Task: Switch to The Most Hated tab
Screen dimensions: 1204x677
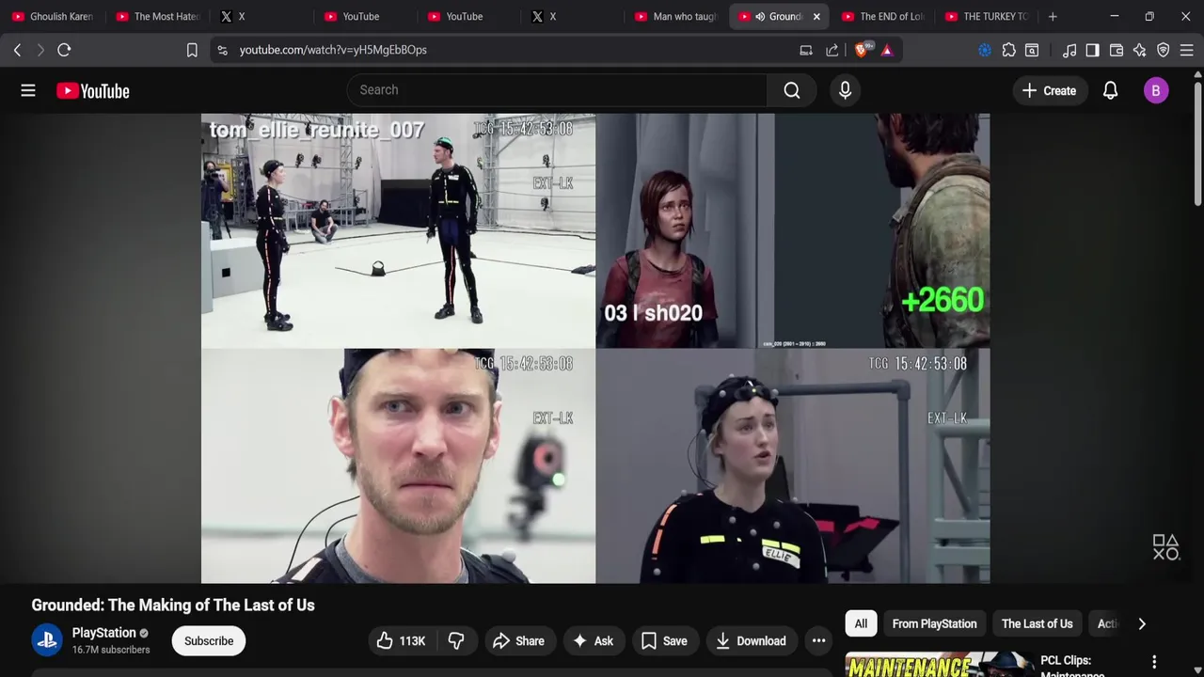Action: click(x=156, y=16)
